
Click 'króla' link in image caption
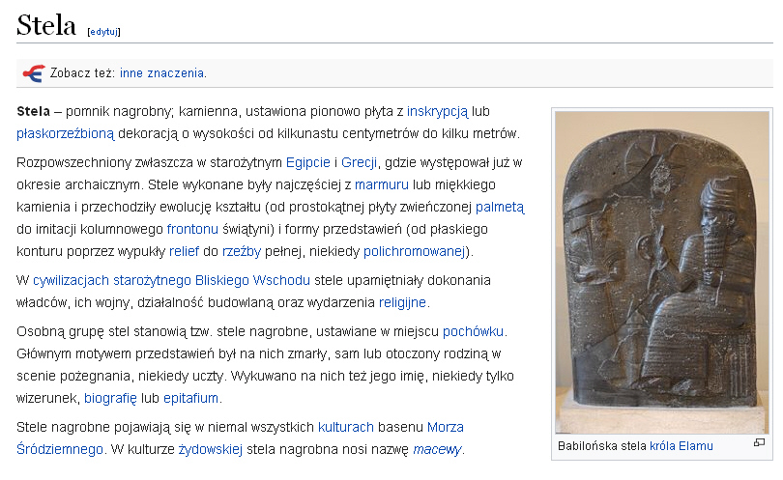[663, 445]
